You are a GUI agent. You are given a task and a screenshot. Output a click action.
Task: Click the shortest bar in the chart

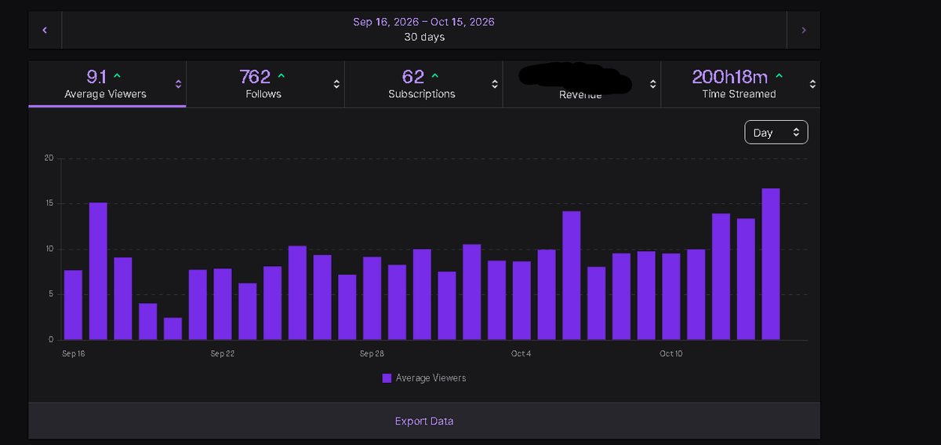pyautogui.click(x=173, y=329)
